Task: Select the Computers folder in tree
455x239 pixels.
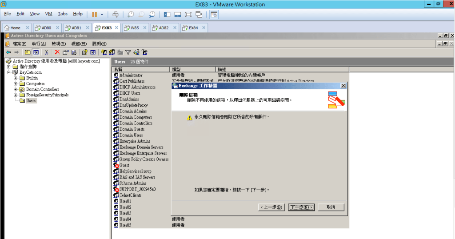Action: pyautogui.click(x=35, y=84)
